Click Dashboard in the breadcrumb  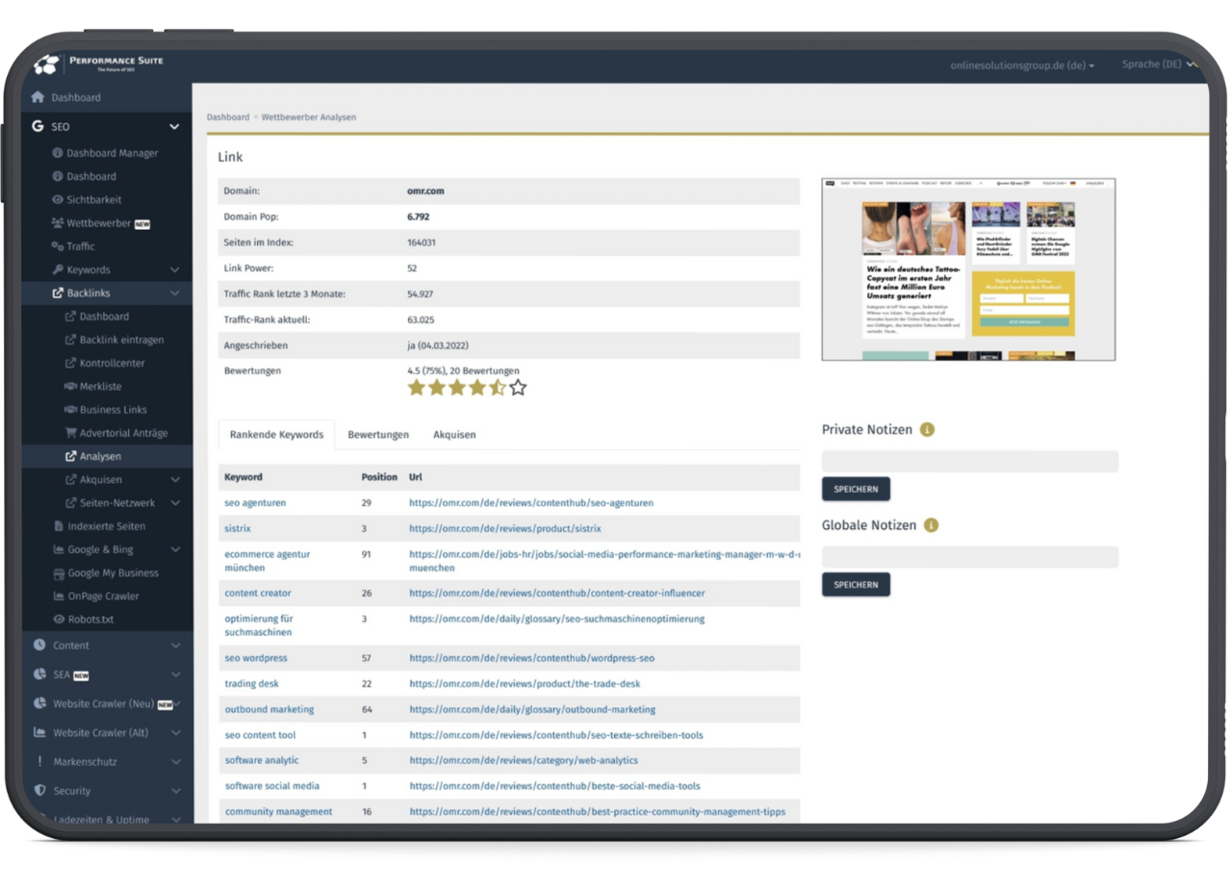pyautogui.click(x=228, y=117)
